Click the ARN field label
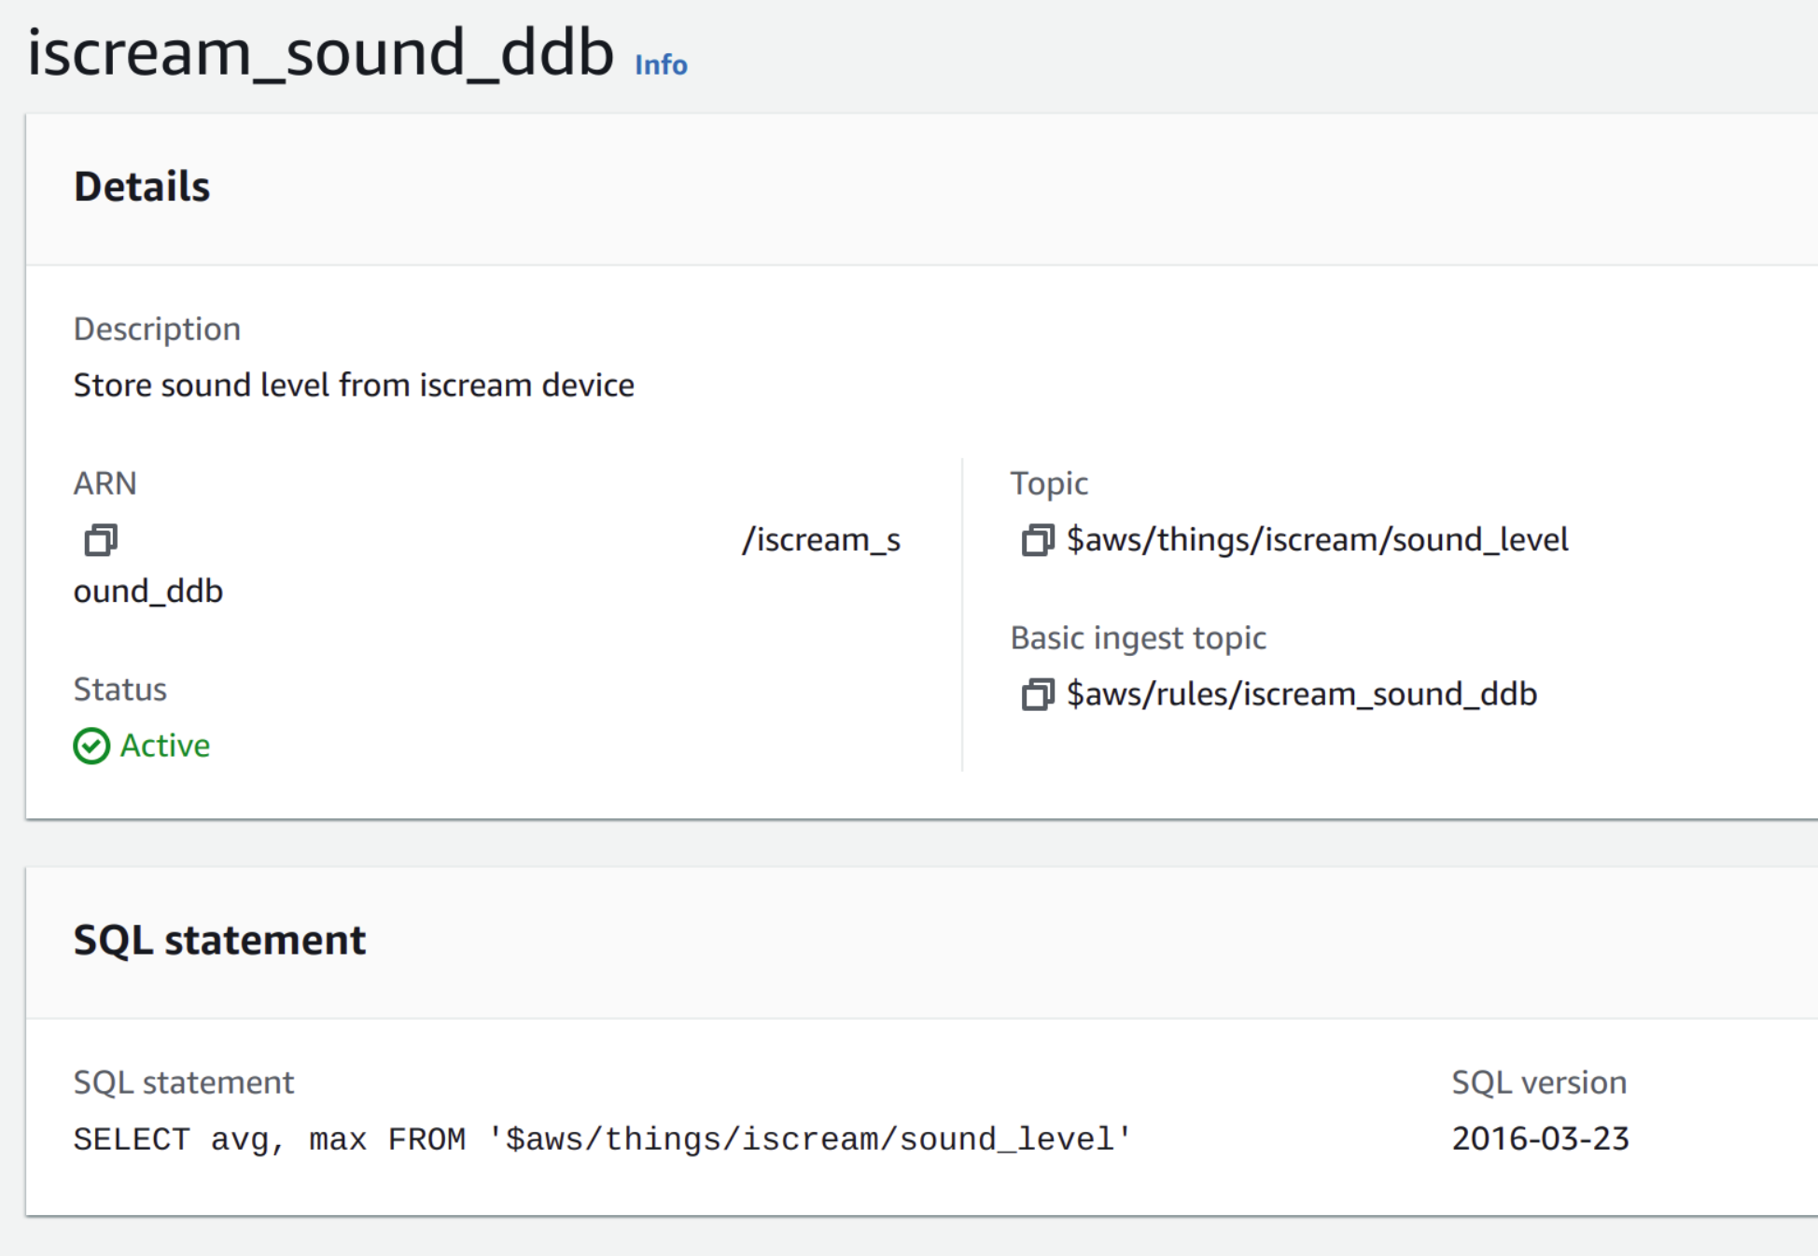Screen dimensions: 1818x1256 coord(105,483)
